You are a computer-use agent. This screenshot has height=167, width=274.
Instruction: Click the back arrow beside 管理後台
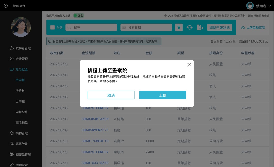[6, 6]
